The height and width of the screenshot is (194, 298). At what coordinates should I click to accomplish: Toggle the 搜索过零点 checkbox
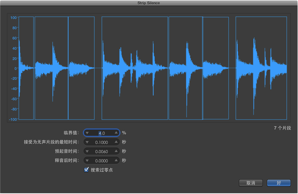click(86, 170)
